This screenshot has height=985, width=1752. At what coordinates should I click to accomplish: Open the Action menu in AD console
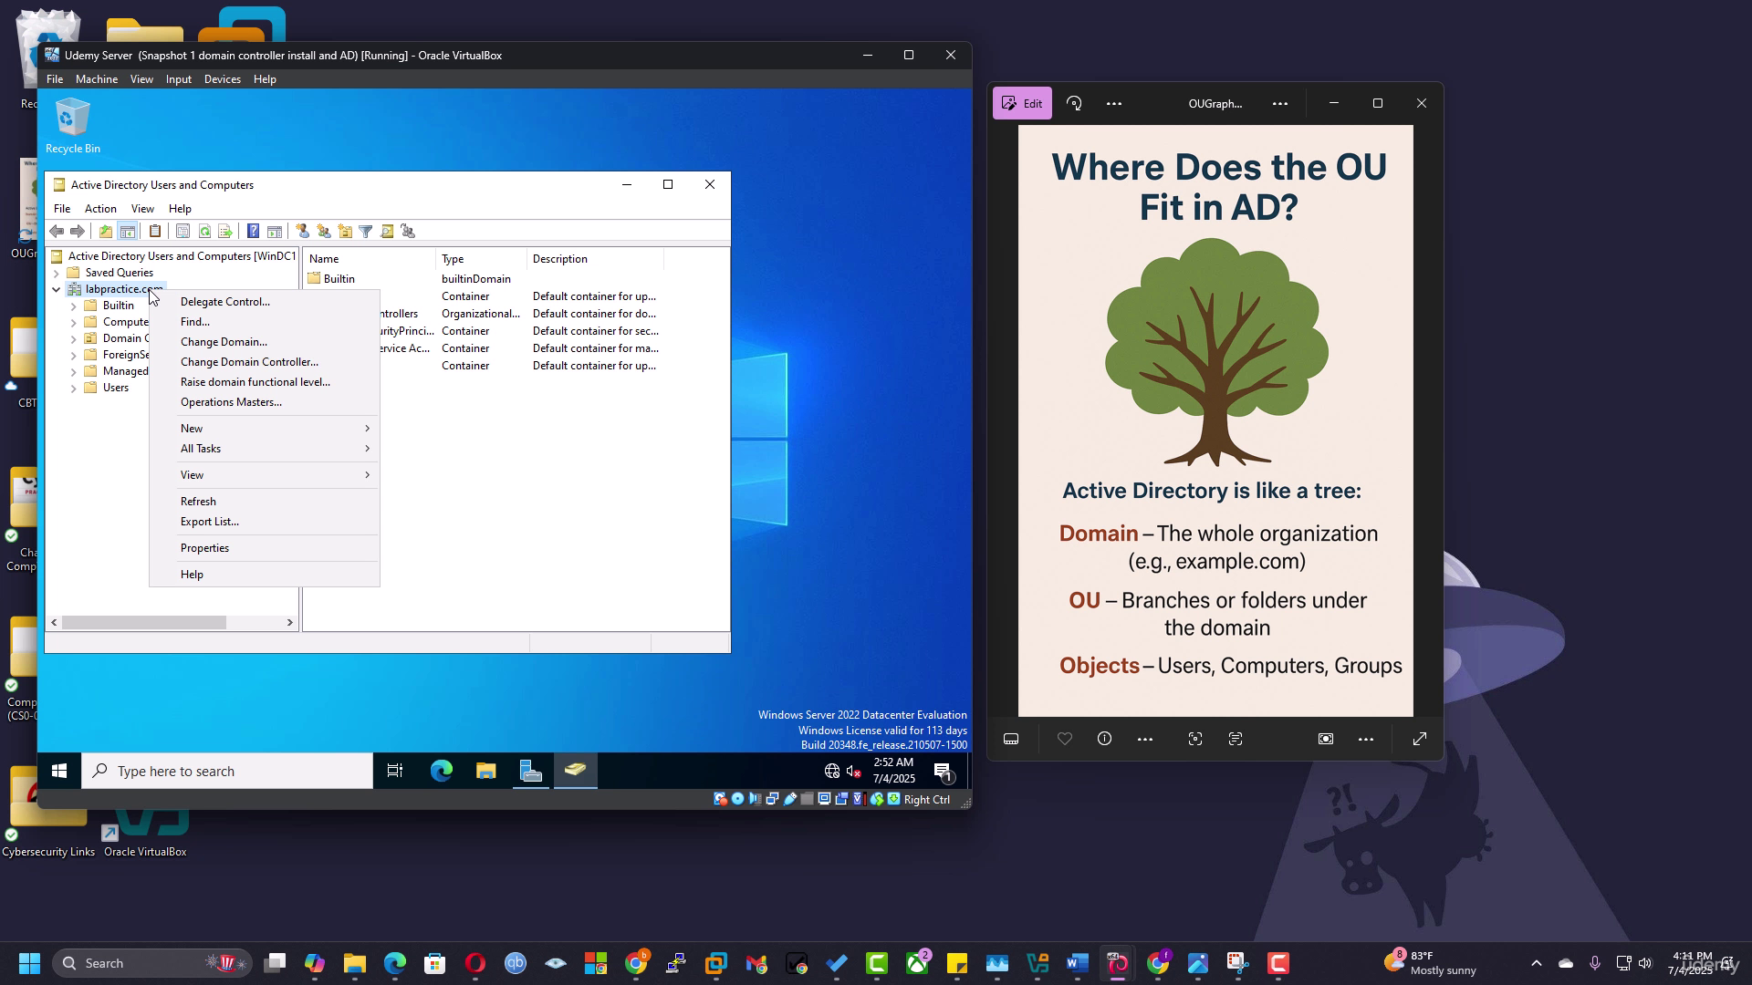100,209
